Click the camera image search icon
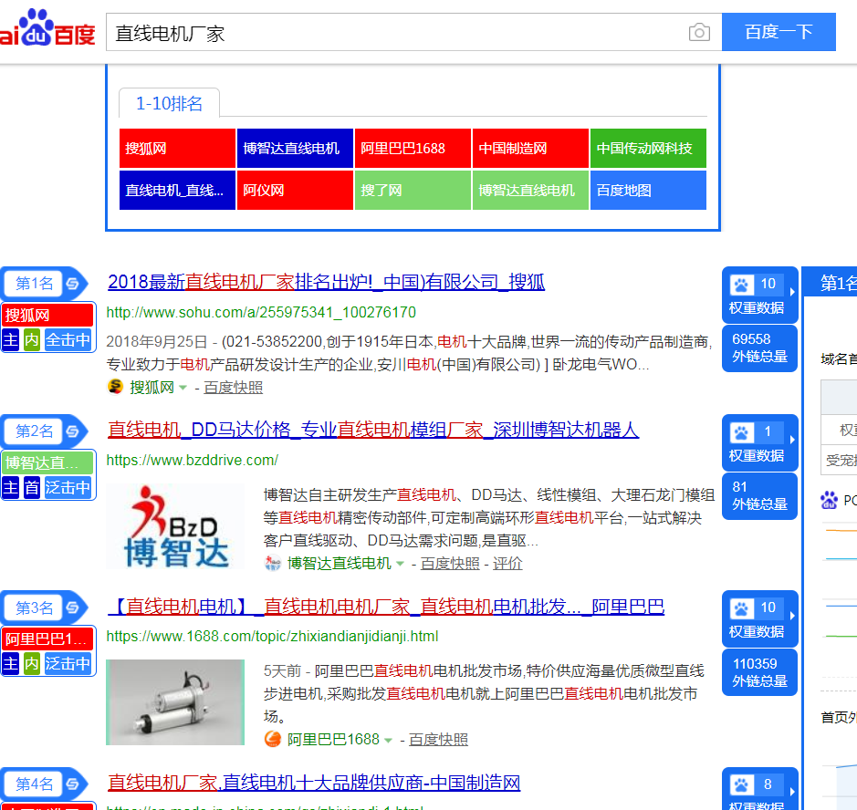The height and width of the screenshot is (810, 857). tap(699, 33)
